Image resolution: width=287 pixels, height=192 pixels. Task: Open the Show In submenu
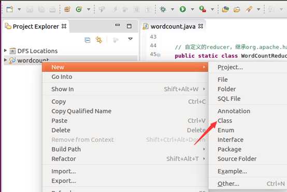125,89
